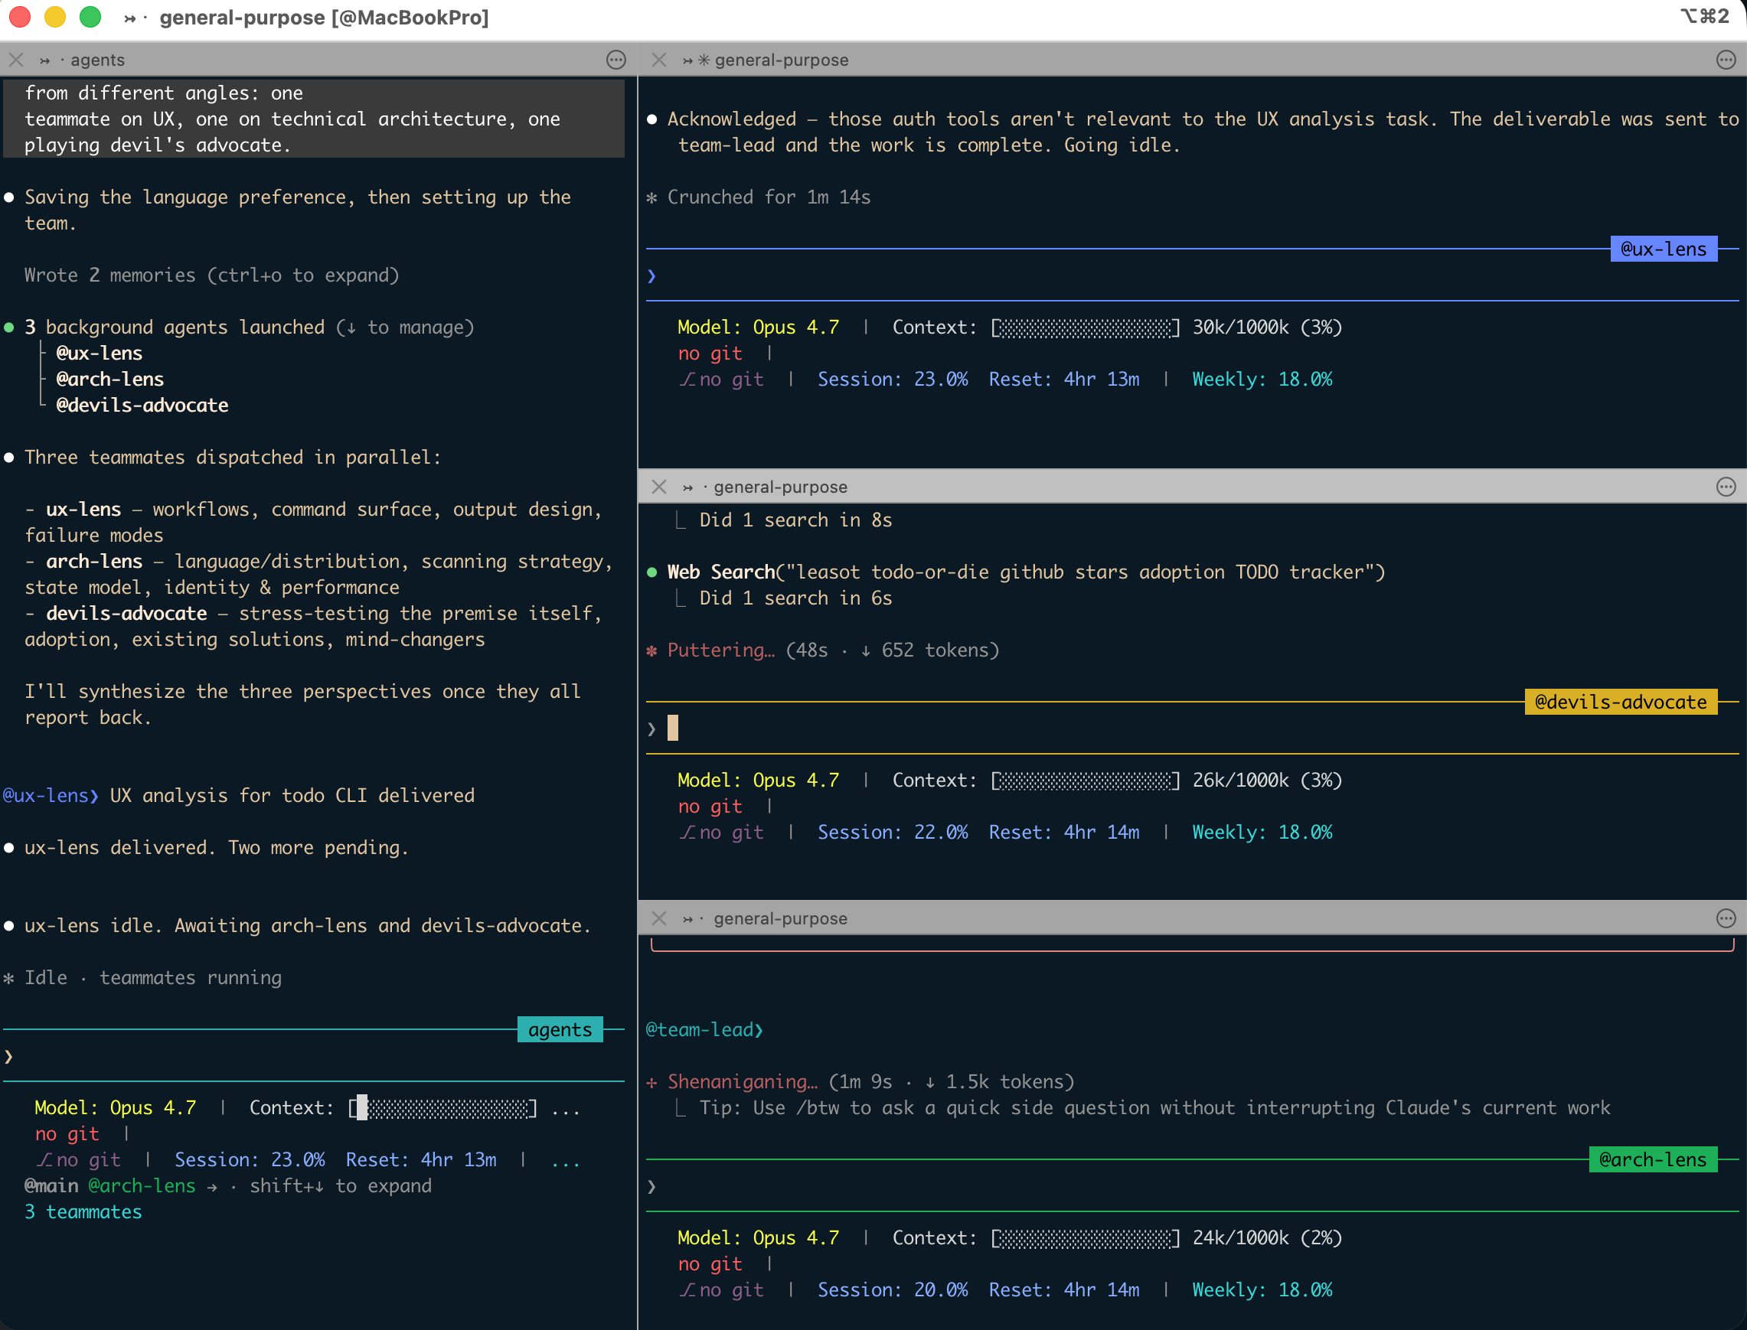Image resolution: width=1747 pixels, height=1330 pixels.
Task: Click context usage bar in devils-advocate pane
Action: click(x=1085, y=781)
